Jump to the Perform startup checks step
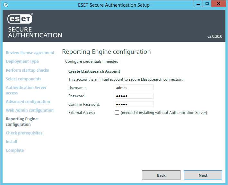The image size is (228, 185). point(27,70)
